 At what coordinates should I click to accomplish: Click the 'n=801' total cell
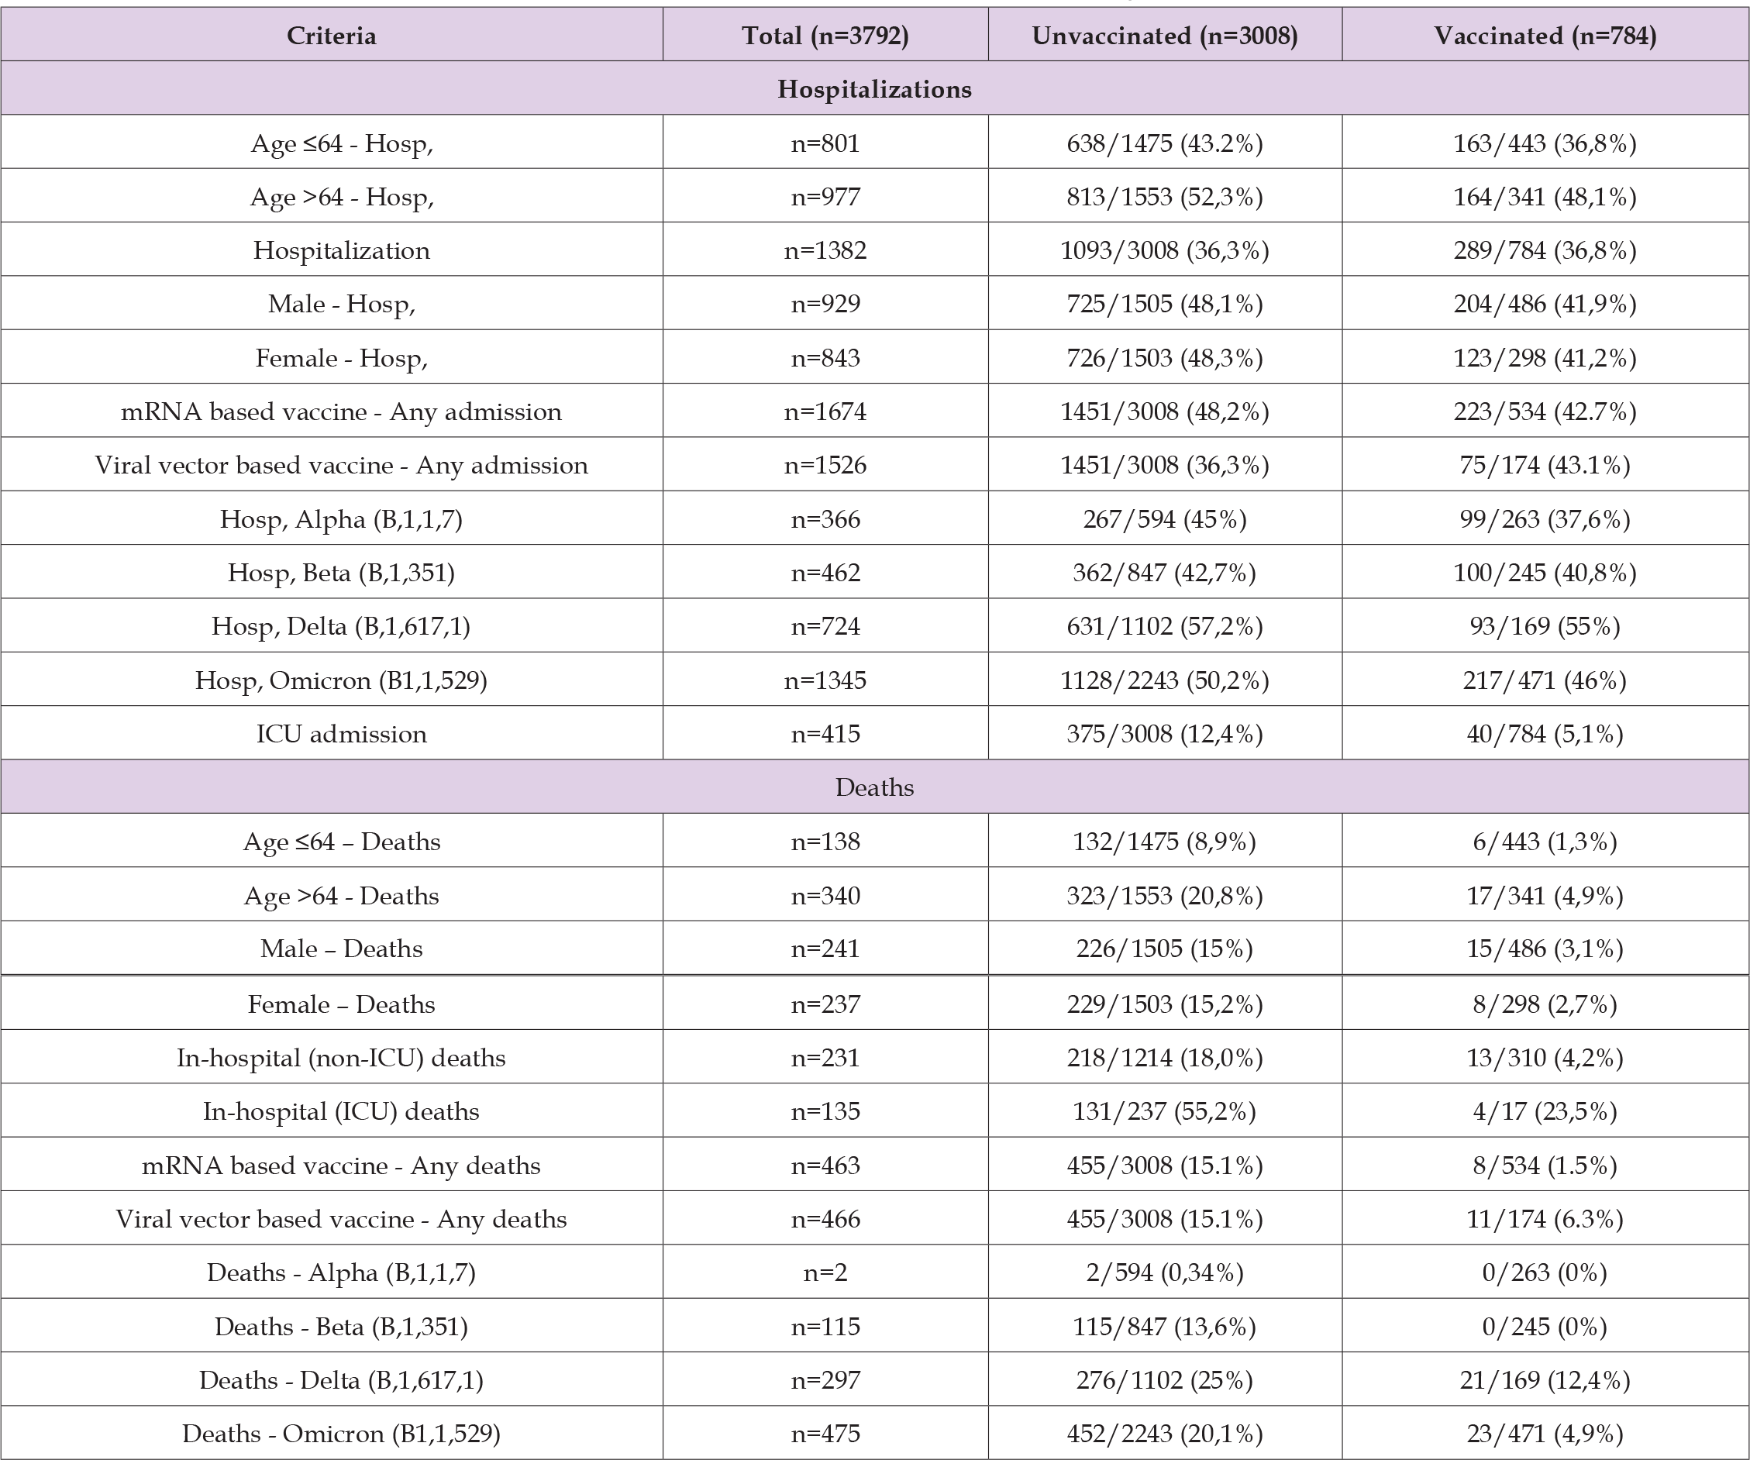coord(825,143)
